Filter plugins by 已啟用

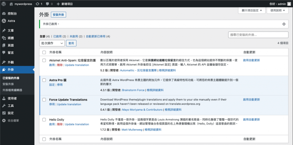point(57,36)
